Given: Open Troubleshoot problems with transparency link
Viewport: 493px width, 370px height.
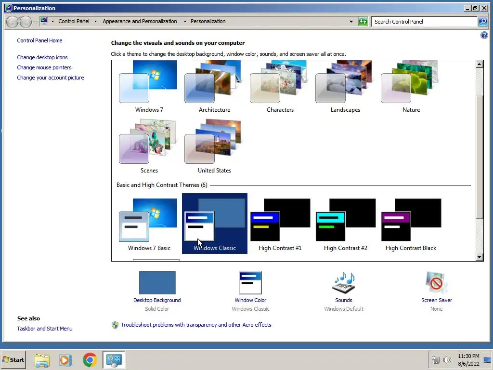Looking at the screenshot, I should (196, 325).
